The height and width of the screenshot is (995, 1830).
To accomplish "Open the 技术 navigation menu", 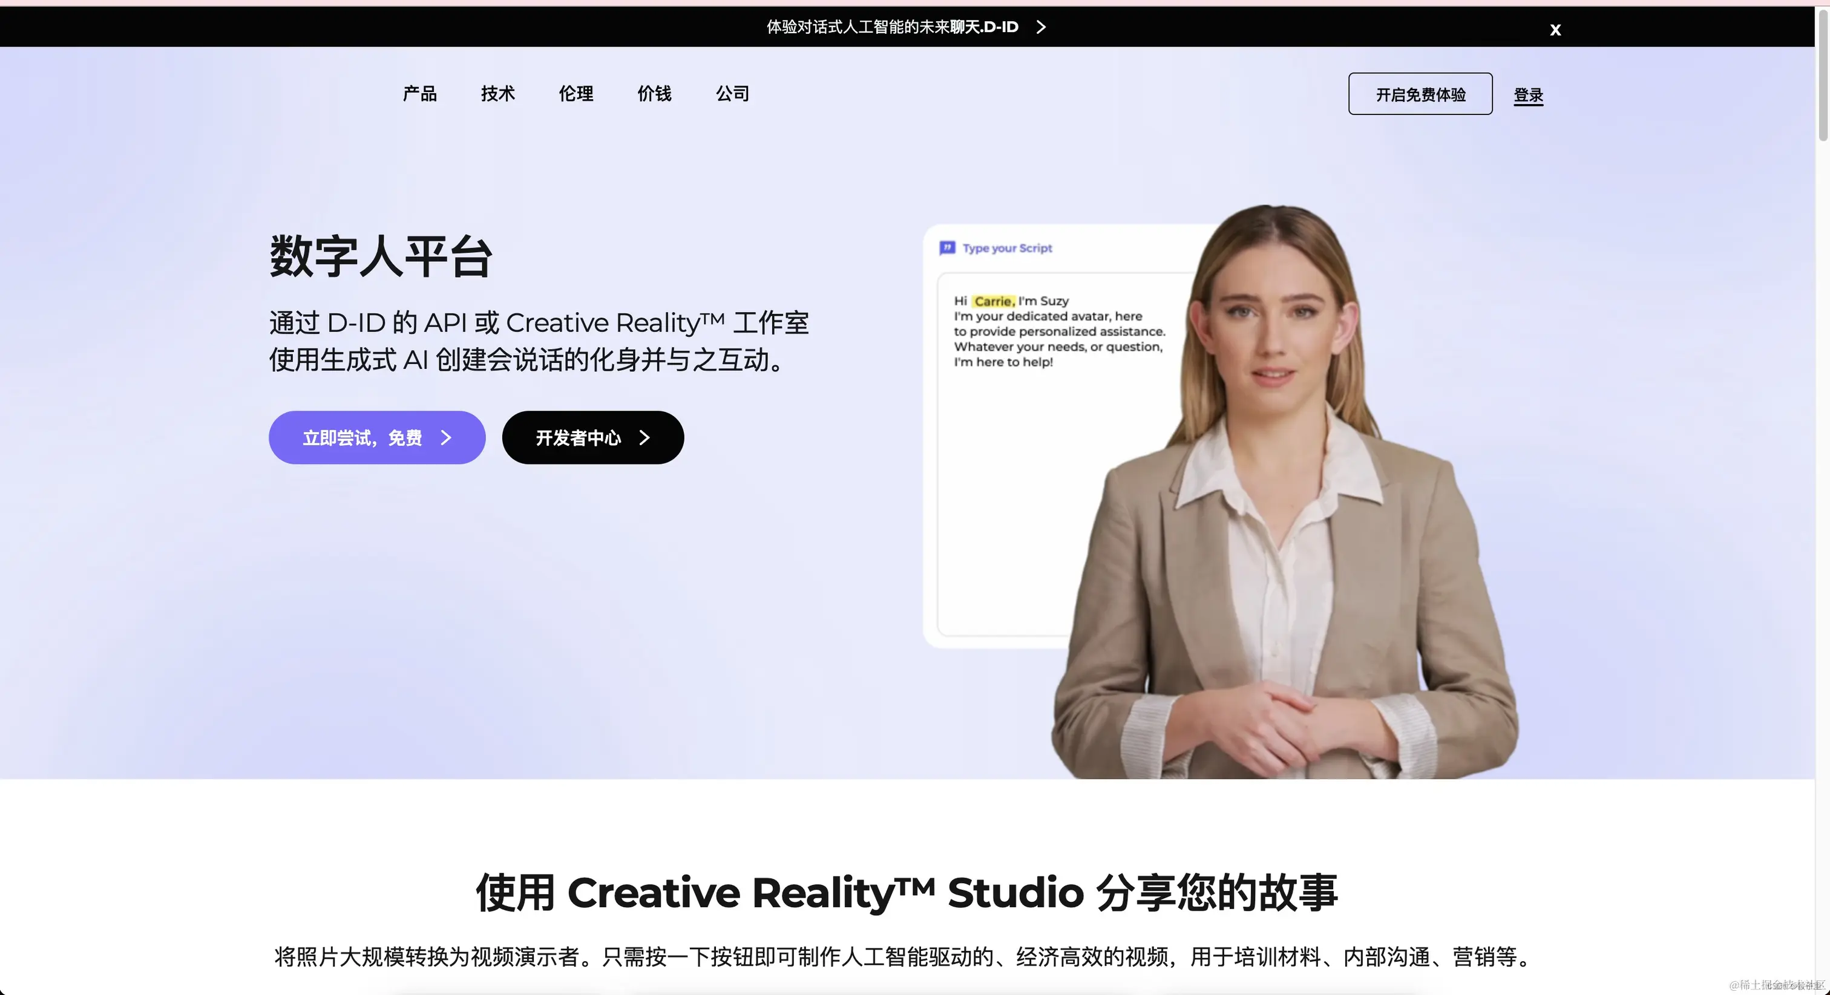I will click(x=497, y=94).
